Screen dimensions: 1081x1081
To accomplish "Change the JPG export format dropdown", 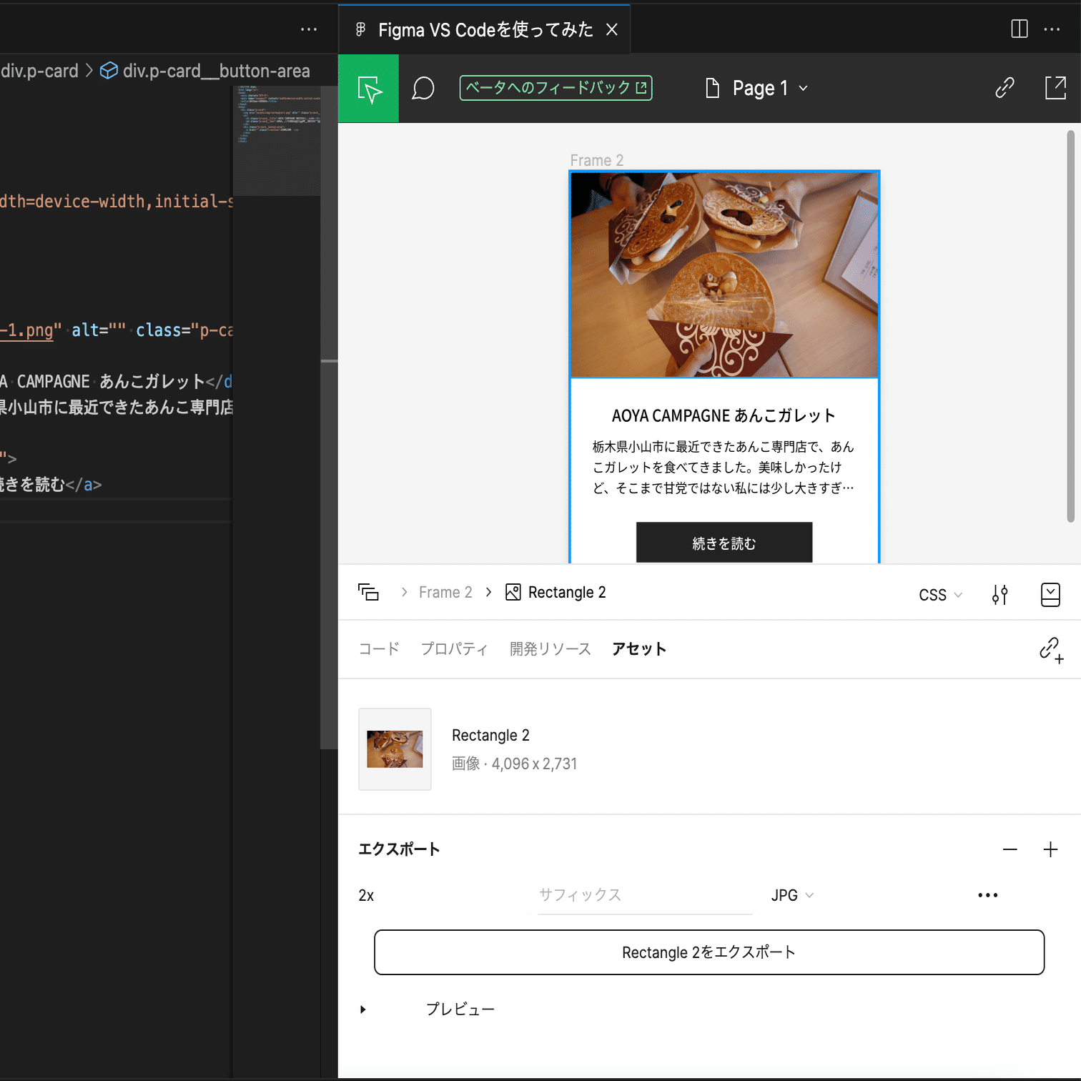I will click(x=792, y=895).
